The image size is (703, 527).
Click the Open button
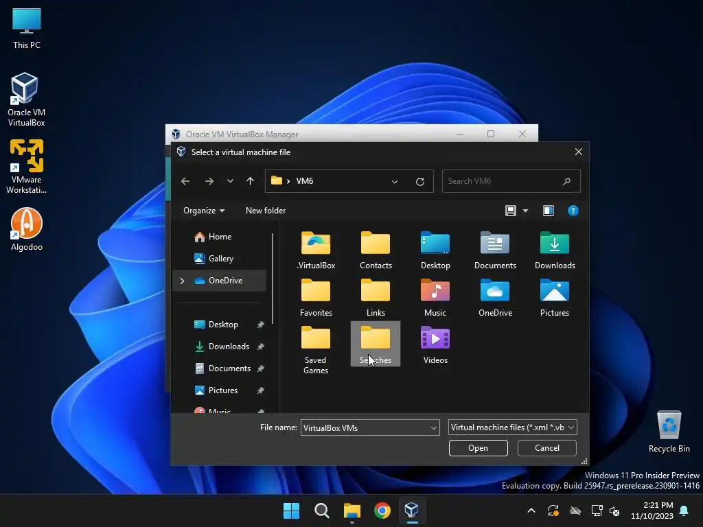(478, 448)
